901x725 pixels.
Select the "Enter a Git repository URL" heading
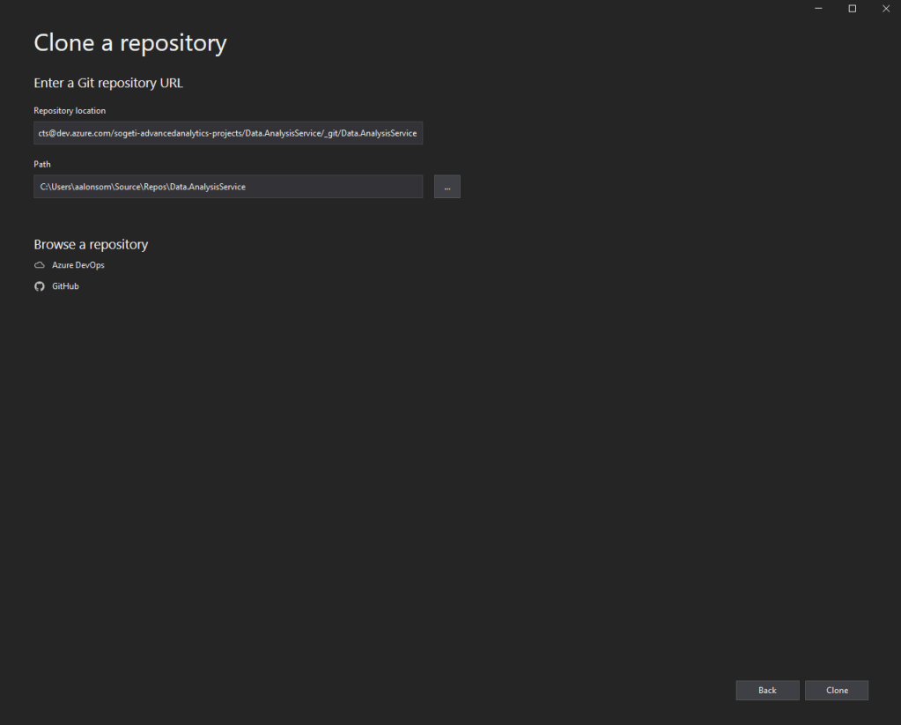pos(107,83)
